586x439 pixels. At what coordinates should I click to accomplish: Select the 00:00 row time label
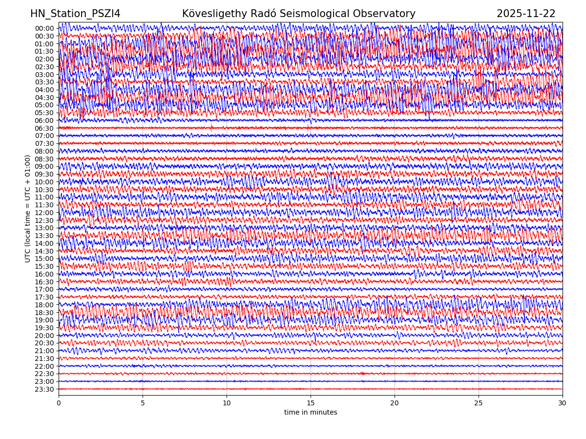pos(44,28)
